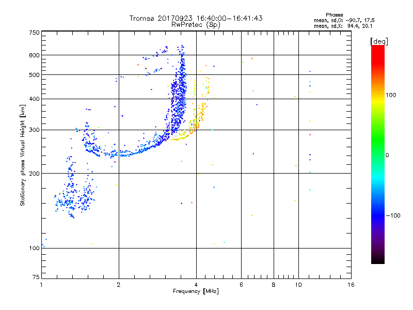Click the x-axis tick label '2'
Viewport: 413px width, 310px height.
[x=119, y=285]
